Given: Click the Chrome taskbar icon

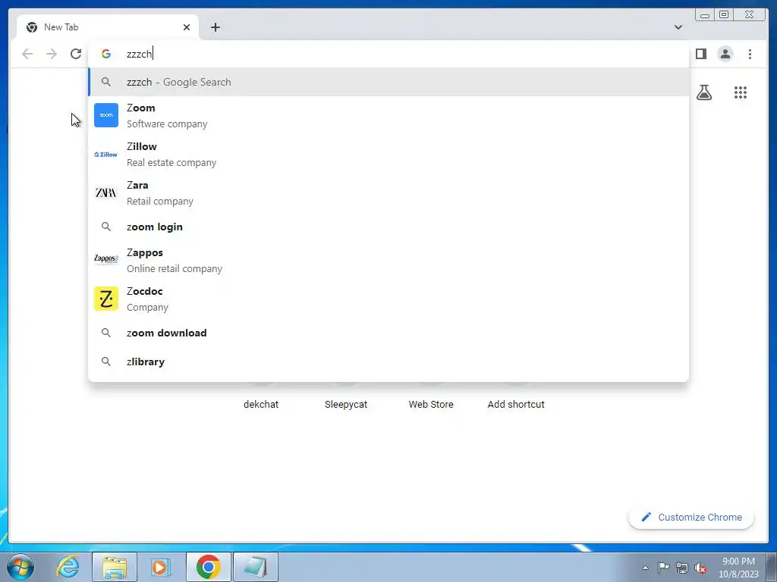Looking at the screenshot, I should [x=208, y=567].
